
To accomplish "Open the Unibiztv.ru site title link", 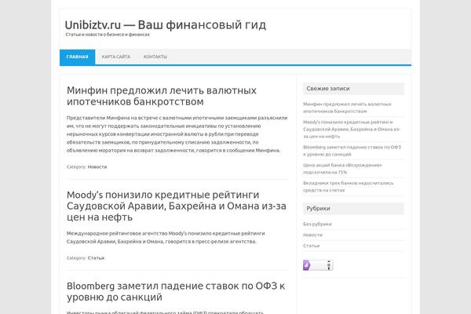I will pyautogui.click(x=165, y=25).
